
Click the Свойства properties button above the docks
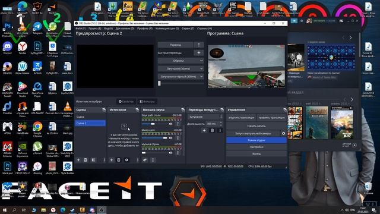[126, 102]
